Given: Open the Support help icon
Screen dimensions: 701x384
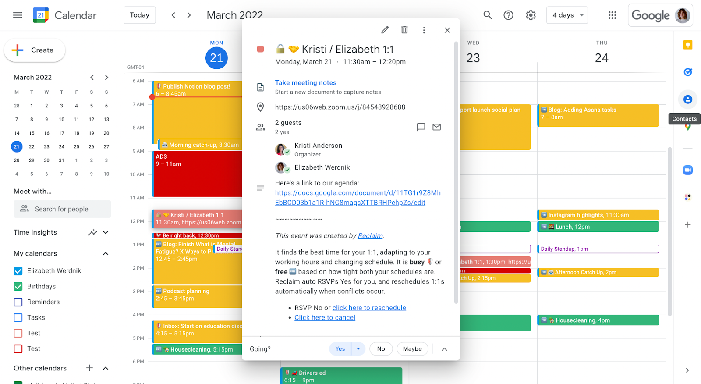Looking at the screenshot, I should point(508,15).
